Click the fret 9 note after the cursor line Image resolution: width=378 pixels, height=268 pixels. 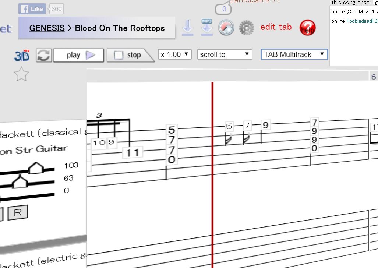pos(265,125)
